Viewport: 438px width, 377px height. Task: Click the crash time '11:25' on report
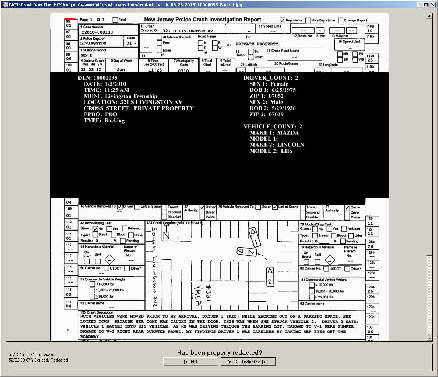[155, 70]
